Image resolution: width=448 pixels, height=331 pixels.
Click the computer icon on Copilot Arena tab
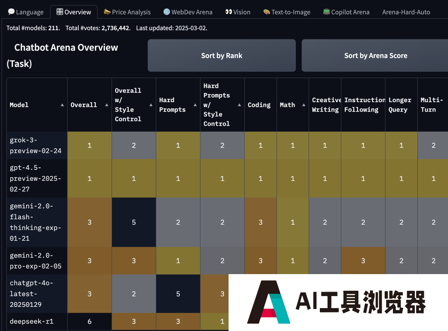326,12
